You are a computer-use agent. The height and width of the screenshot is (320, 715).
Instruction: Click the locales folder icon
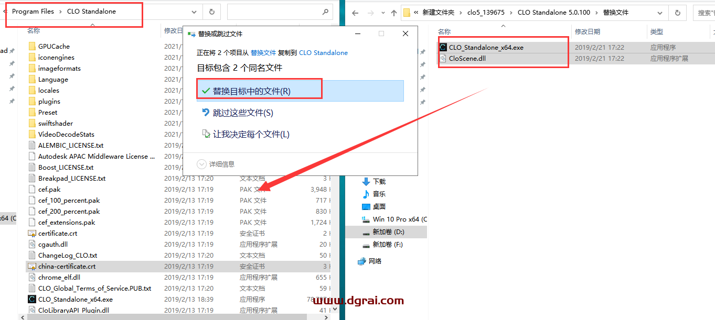pyautogui.click(x=32, y=90)
